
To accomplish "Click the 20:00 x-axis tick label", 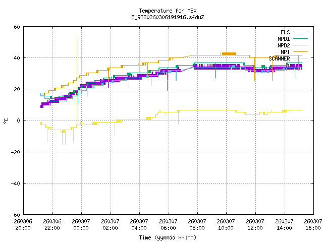I will (x=23, y=228).
